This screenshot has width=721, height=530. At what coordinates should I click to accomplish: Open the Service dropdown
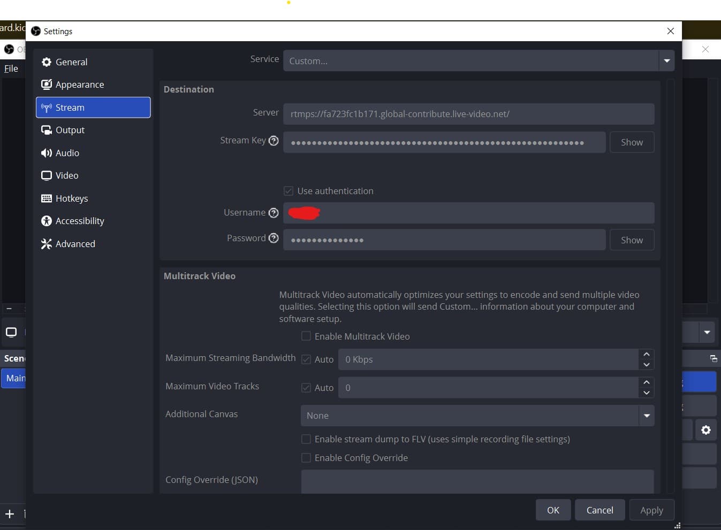[479, 60]
